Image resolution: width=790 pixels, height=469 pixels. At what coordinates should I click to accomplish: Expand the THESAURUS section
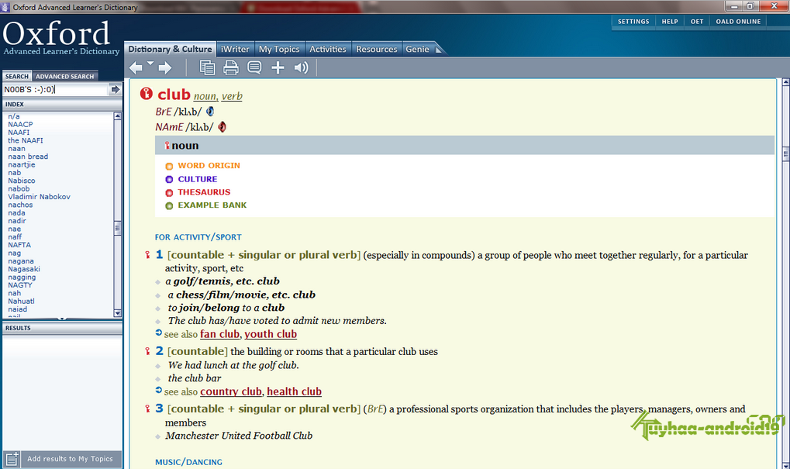(x=198, y=192)
